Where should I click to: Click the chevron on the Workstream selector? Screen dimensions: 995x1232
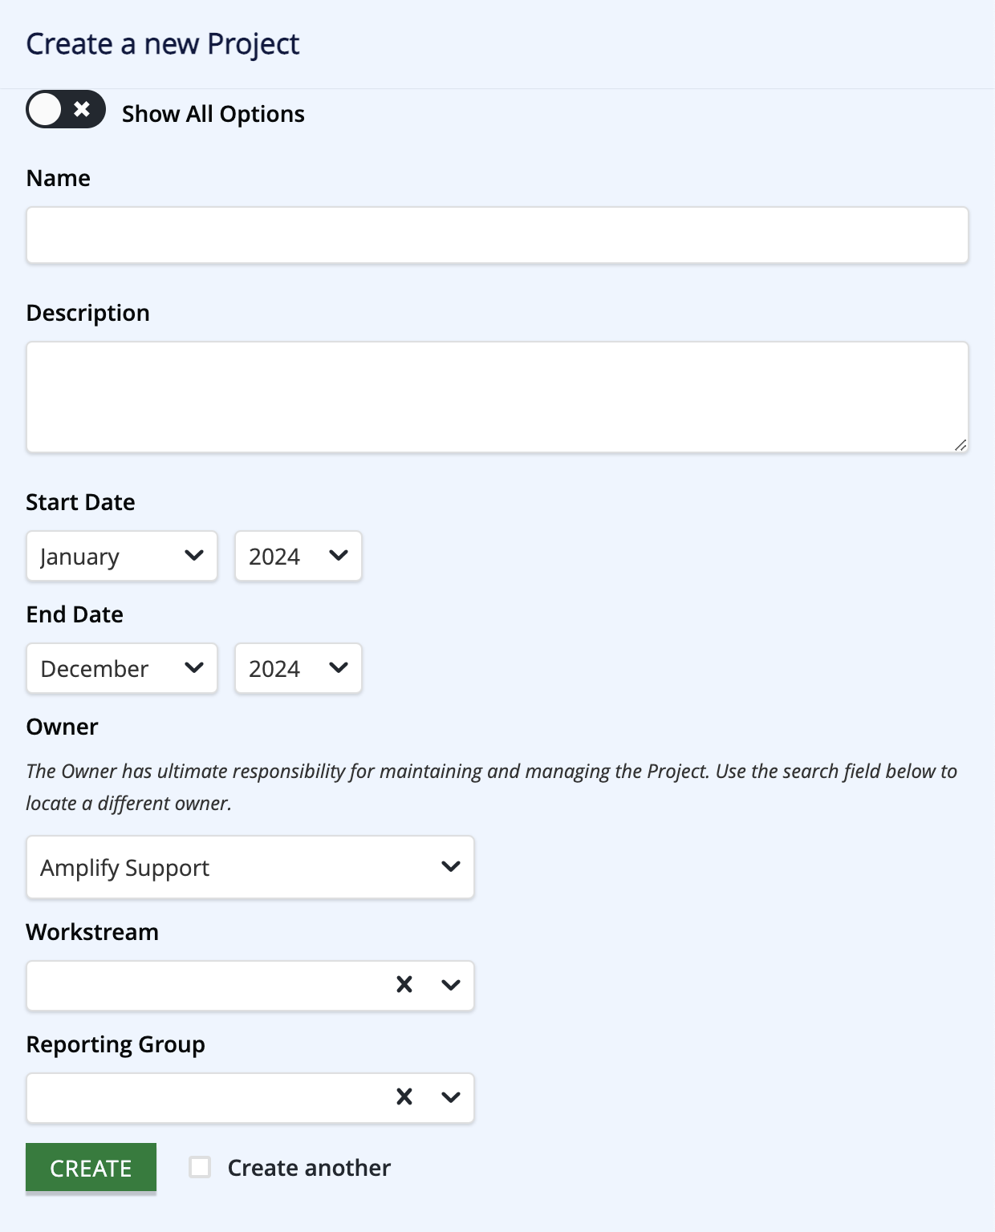(x=449, y=985)
